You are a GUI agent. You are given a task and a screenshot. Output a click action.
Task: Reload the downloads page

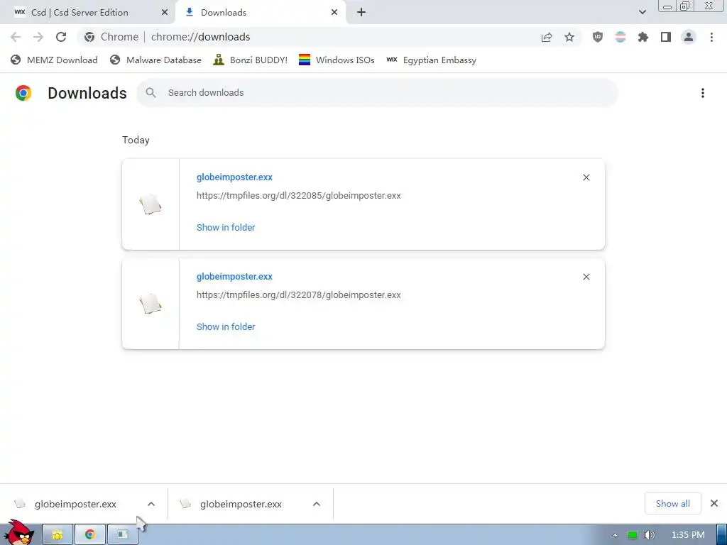point(61,37)
